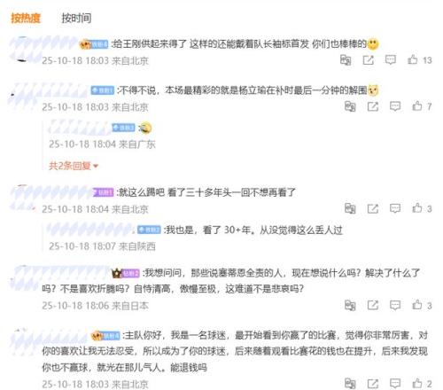The width and height of the screenshot is (443, 390).
Task: Translate the 杨立瑜 clearance comment
Action: (x=350, y=106)
